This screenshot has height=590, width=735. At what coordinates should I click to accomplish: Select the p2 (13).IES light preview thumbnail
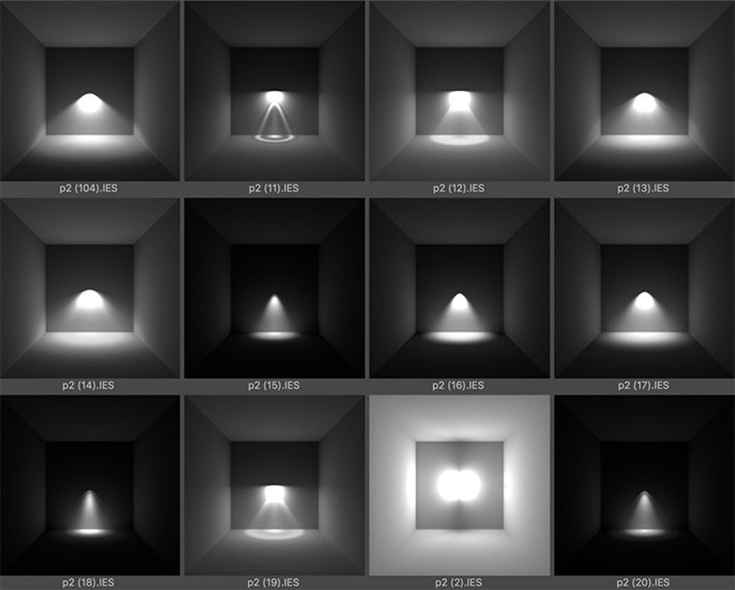[x=645, y=91]
